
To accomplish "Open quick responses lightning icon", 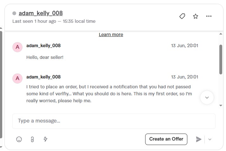I will (x=45, y=139).
